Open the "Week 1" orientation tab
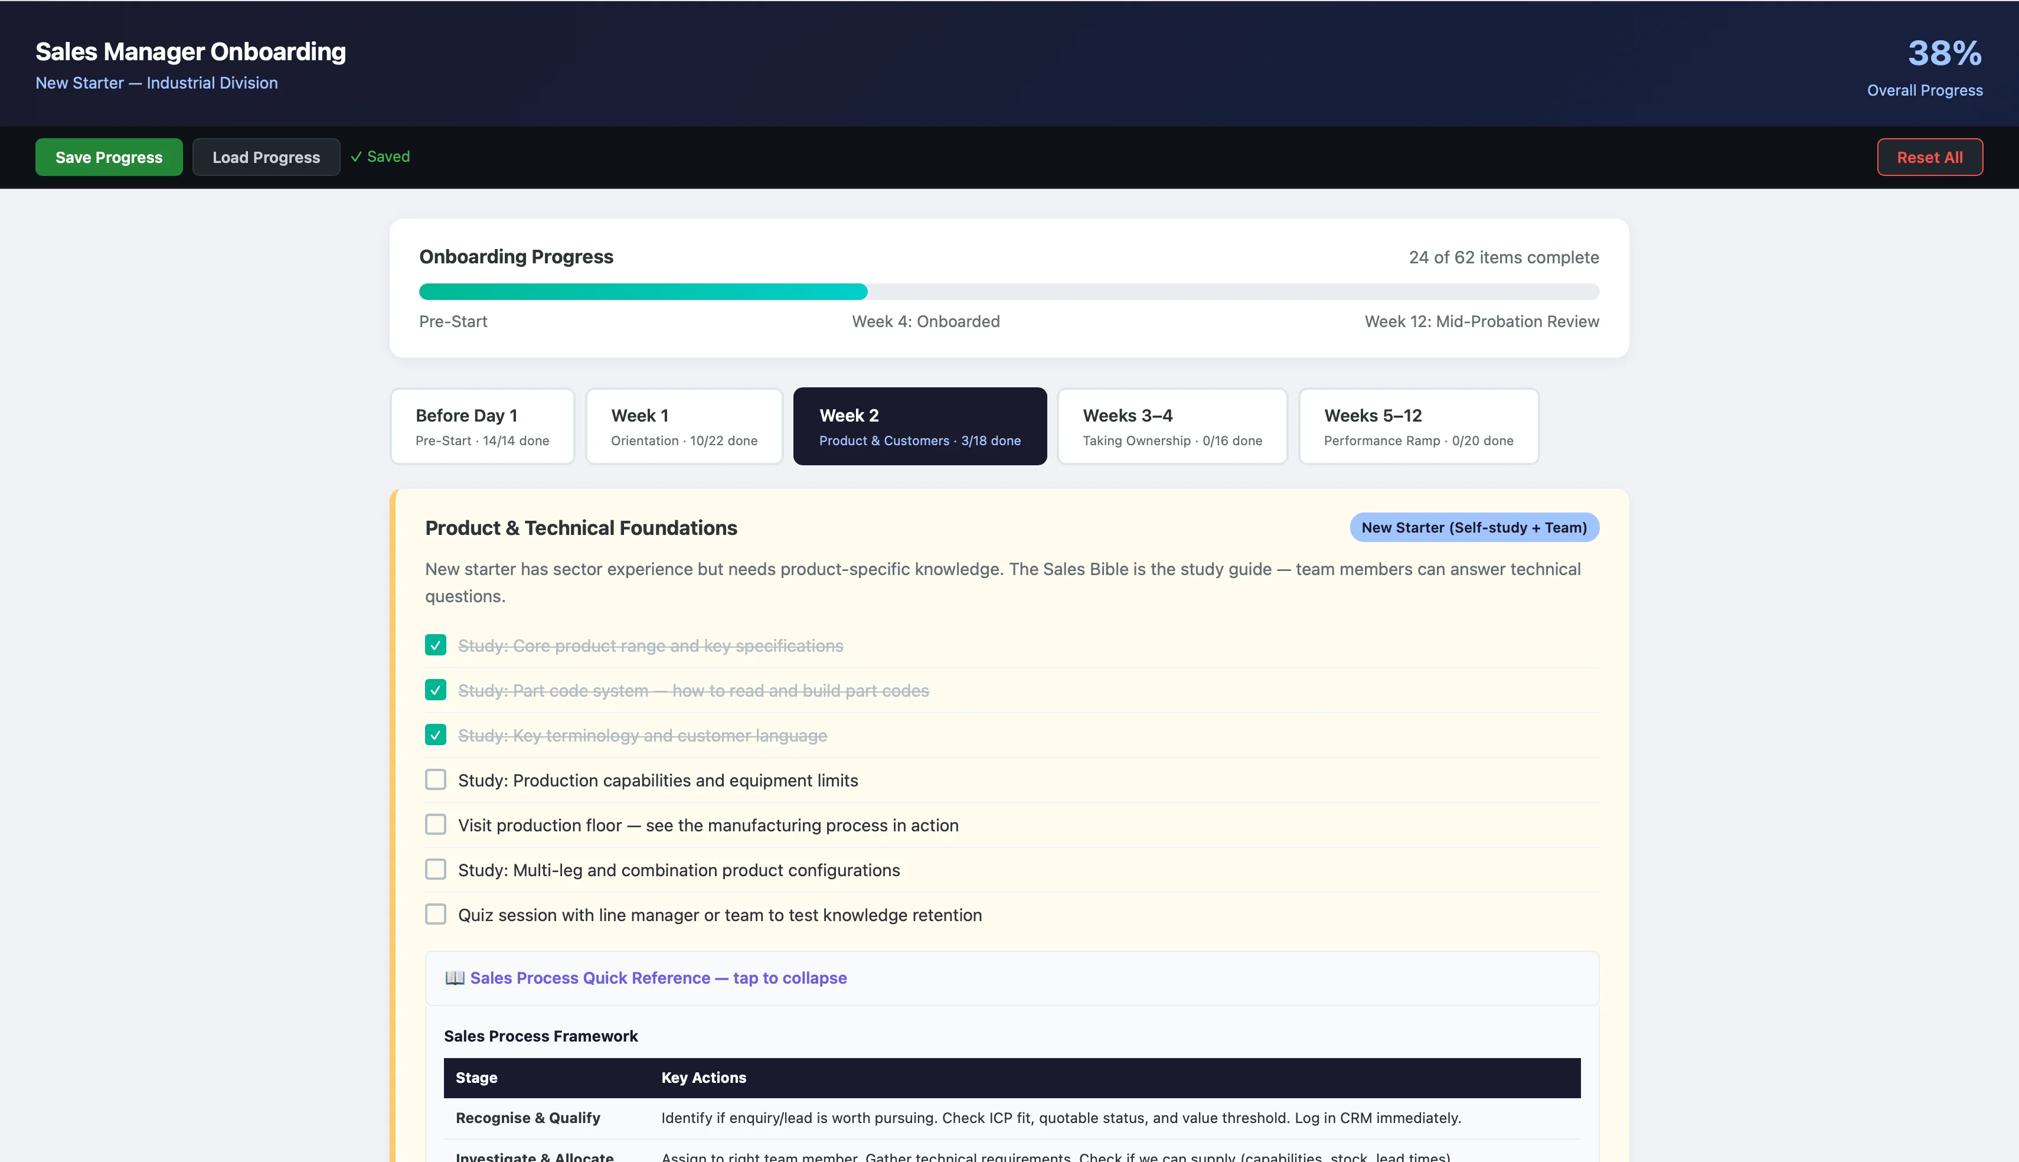Image resolution: width=2019 pixels, height=1162 pixels. pos(684,425)
